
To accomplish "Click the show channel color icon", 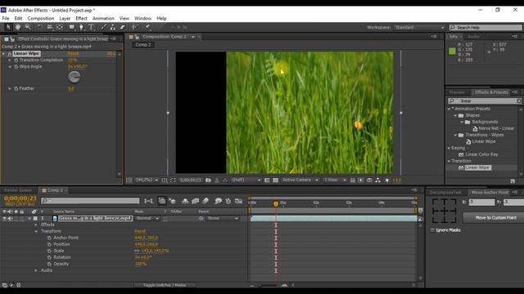I will pos(225,180).
